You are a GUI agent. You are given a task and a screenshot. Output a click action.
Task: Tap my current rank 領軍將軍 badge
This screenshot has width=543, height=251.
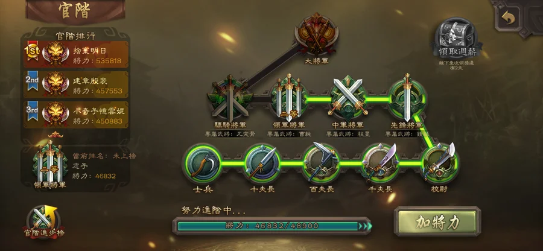[50, 165]
